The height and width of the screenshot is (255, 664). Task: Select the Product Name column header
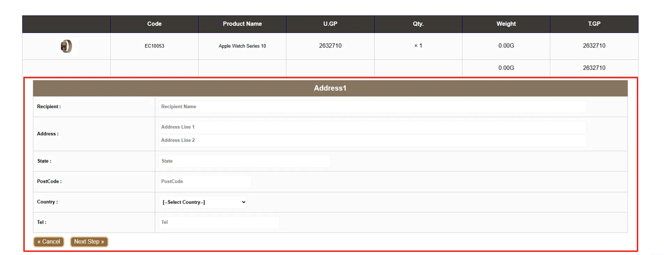(242, 24)
